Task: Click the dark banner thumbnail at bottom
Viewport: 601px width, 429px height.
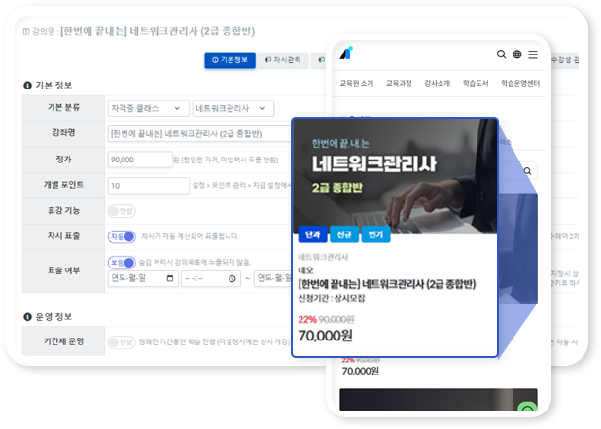Action: pos(439,400)
